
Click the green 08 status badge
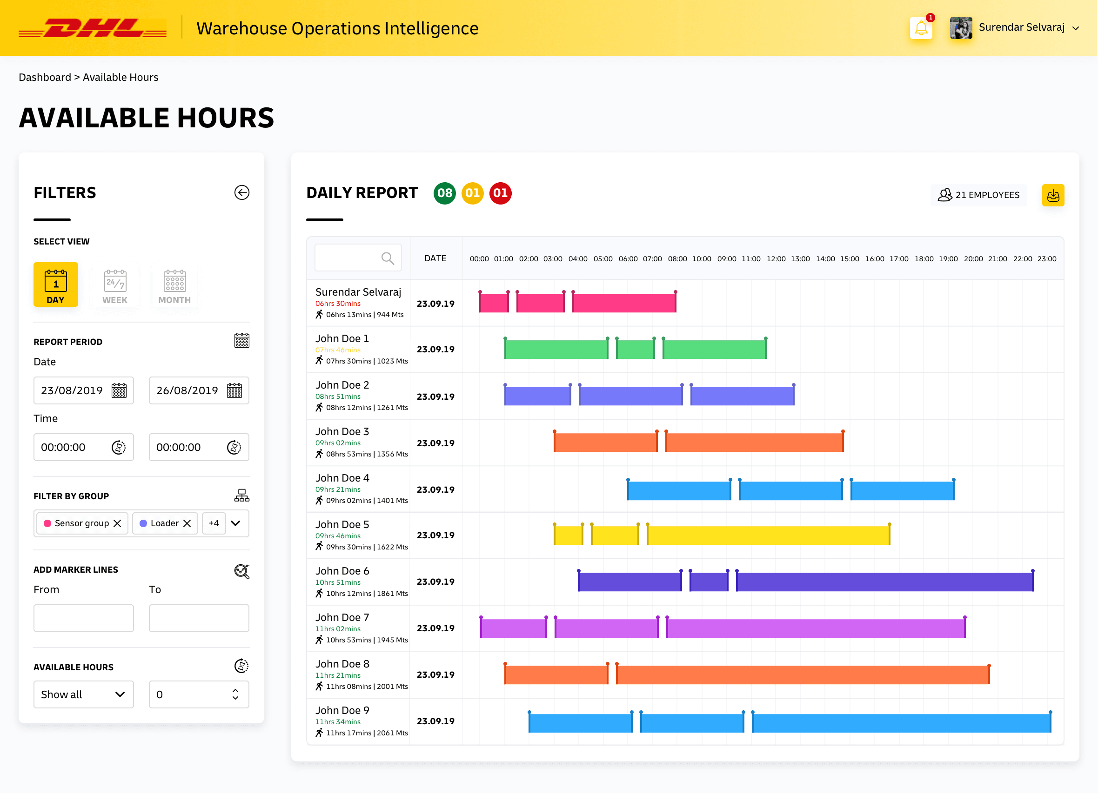[x=444, y=193]
